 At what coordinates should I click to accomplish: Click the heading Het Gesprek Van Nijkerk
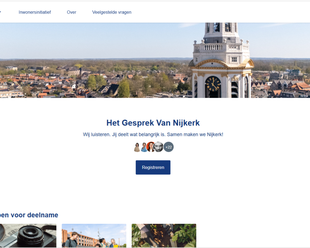153,123
